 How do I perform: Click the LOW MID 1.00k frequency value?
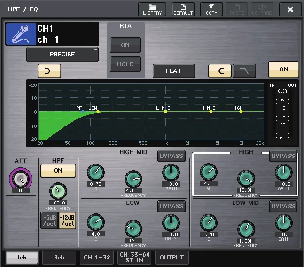tap(246, 241)
